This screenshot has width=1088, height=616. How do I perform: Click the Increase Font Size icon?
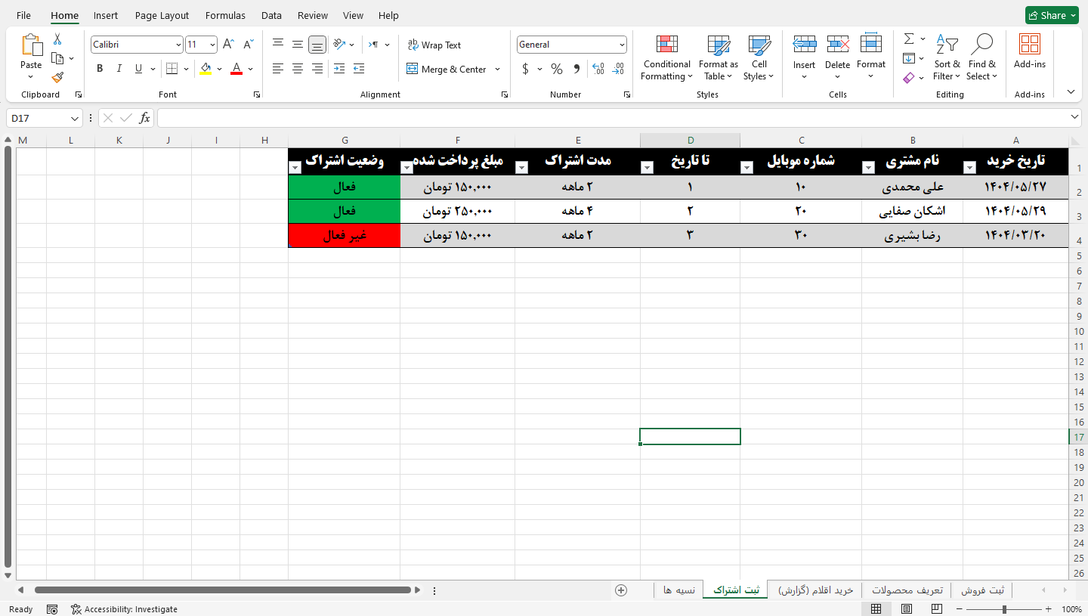point(228,45)
